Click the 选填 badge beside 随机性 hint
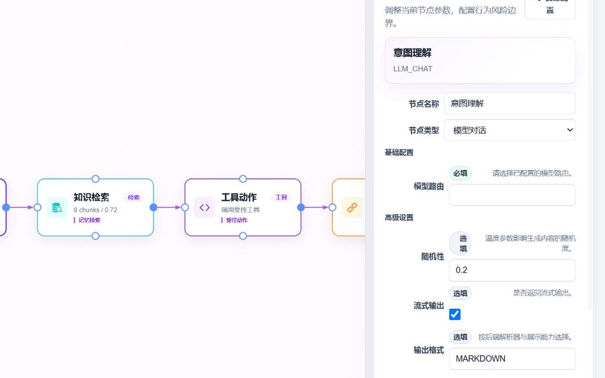 click(x=460, y=243)
